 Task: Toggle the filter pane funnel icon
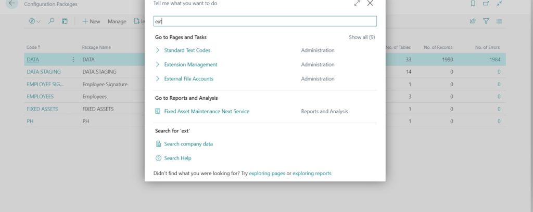point(486,21)
